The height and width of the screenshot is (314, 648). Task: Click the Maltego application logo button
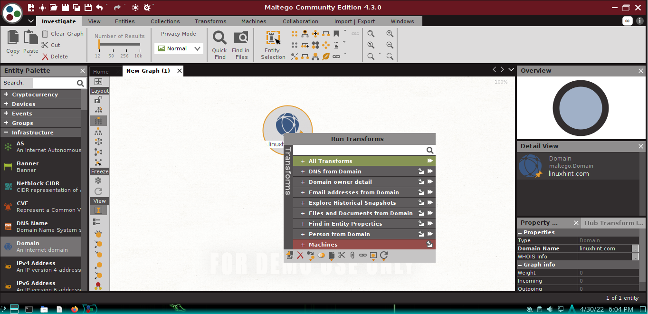coord(13,13)
